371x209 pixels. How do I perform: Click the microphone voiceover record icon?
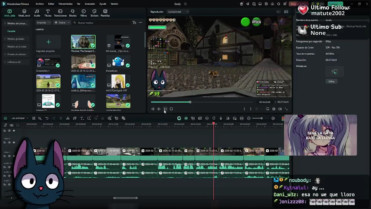pyautogui.click(x=221, y=118)
